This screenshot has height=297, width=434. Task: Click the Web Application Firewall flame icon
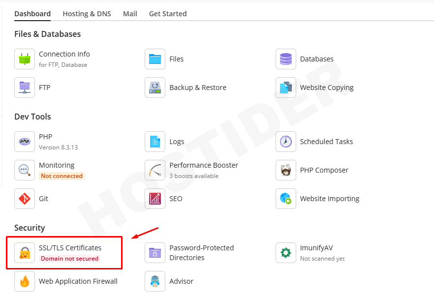(25, 281)
